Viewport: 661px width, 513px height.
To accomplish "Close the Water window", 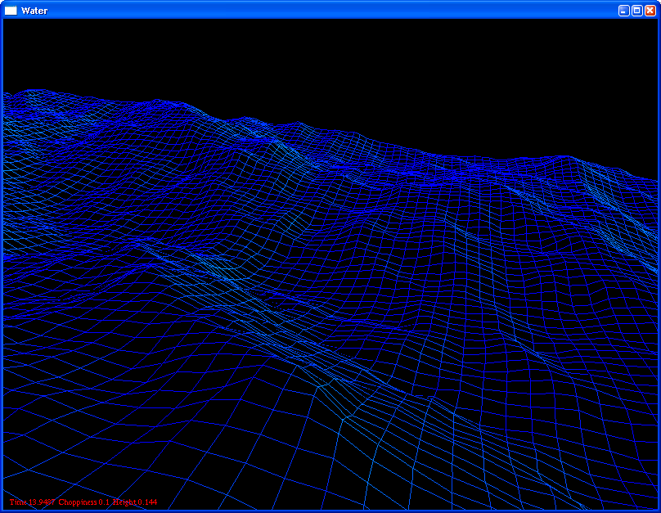I will click(x=650, y=11).
